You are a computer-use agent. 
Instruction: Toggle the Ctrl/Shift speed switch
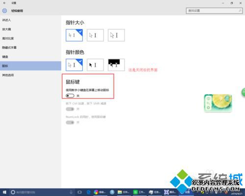click(70, 109)
